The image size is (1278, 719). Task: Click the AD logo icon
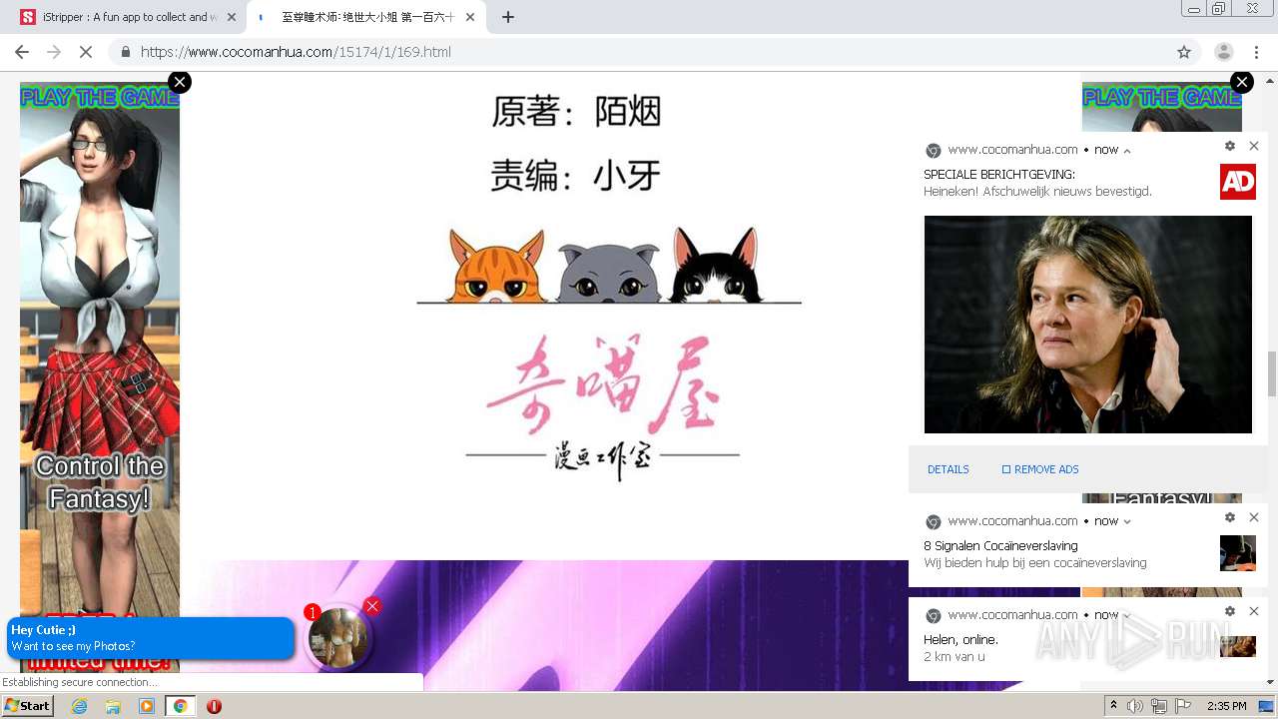click(1238, 182)
